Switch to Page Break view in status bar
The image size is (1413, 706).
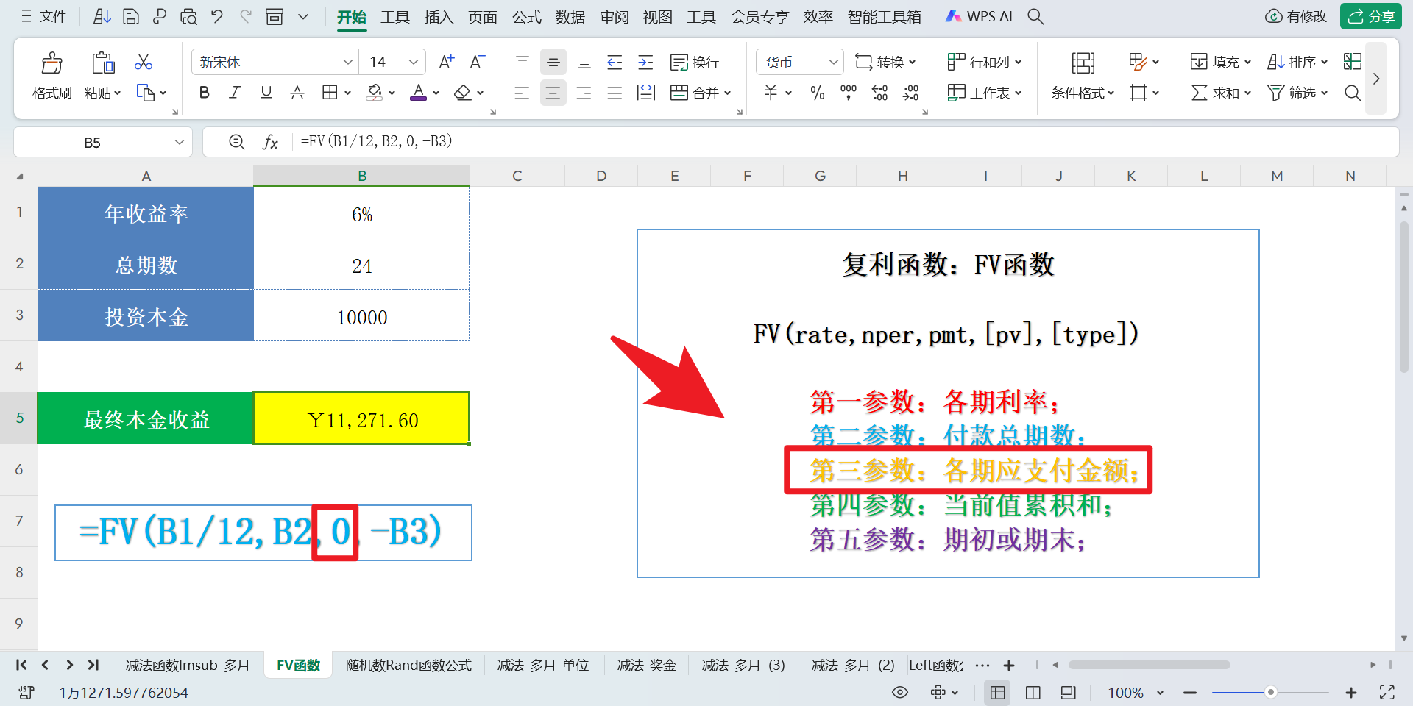1033,693
